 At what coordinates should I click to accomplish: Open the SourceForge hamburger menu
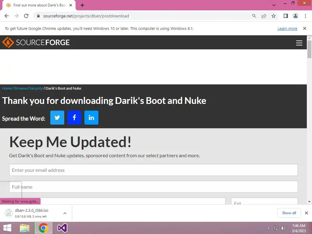coord(299,43)
